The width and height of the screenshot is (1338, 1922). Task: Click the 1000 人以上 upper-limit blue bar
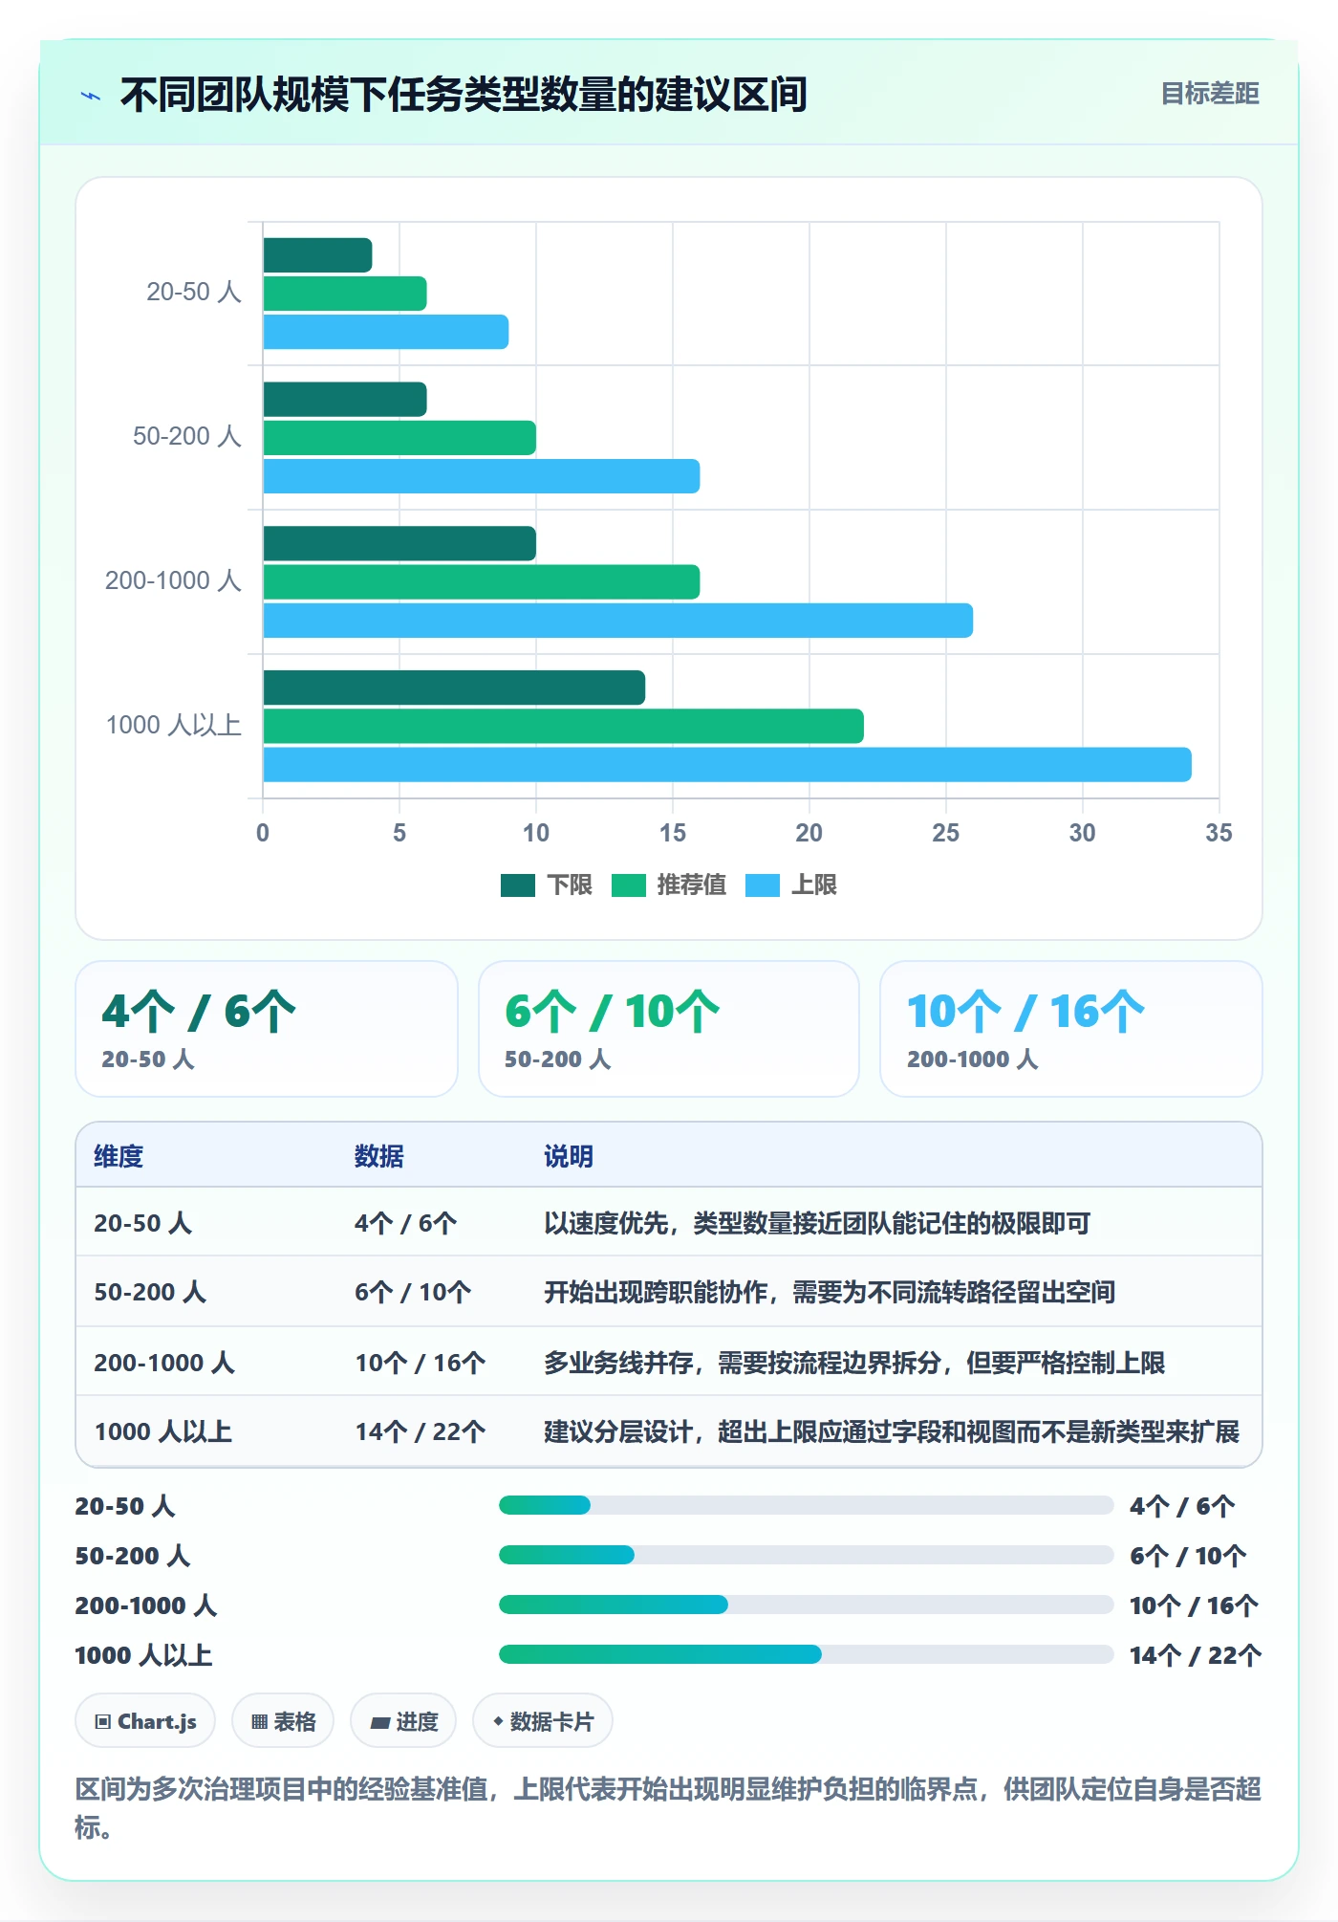click(727, 765)
